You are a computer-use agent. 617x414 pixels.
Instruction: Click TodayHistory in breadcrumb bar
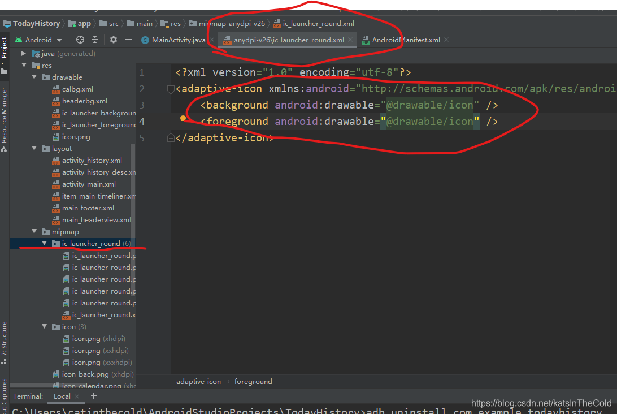click(x=32, y=24)
